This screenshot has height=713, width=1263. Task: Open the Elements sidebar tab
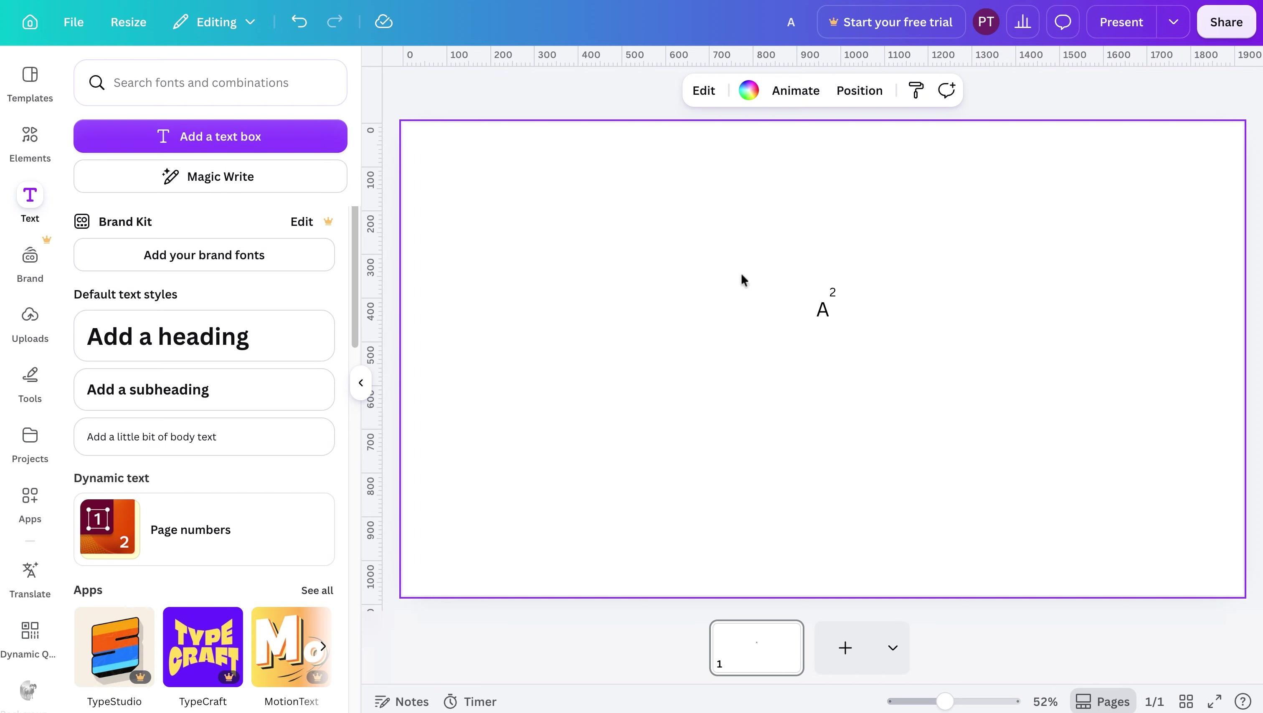pos(30,144)
